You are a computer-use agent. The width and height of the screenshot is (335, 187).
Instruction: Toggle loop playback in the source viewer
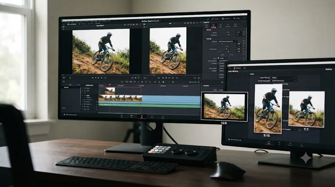105,78
